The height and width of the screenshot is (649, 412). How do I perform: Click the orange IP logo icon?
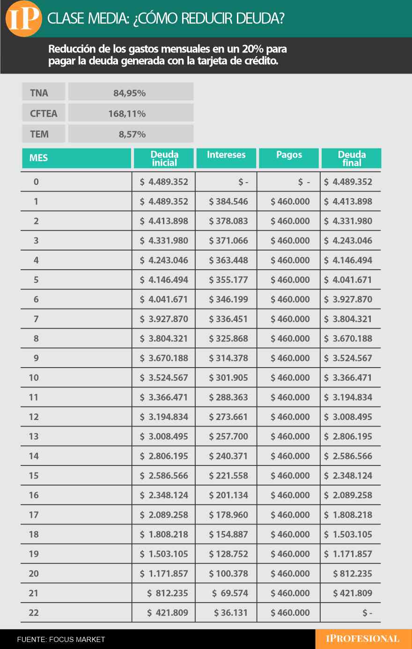[x=23, y=19]
